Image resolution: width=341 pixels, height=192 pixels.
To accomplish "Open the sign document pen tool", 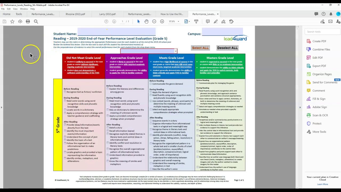I will click(x=224, y=21).
